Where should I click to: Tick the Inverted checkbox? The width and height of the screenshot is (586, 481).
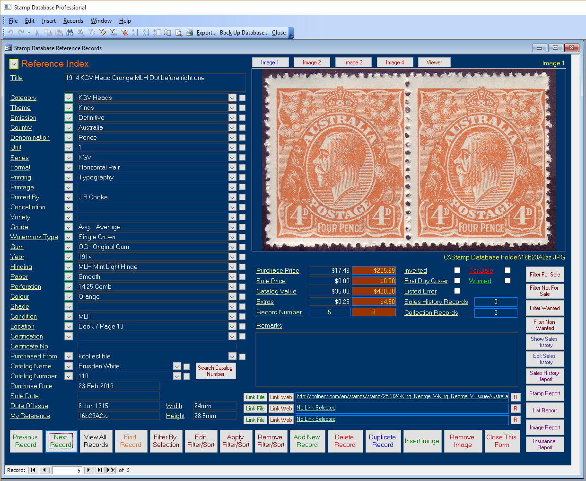tap(457, 270)
